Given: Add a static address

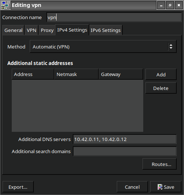Looking at the screenshot, I should pyautogui.click(x=161, y=75).
